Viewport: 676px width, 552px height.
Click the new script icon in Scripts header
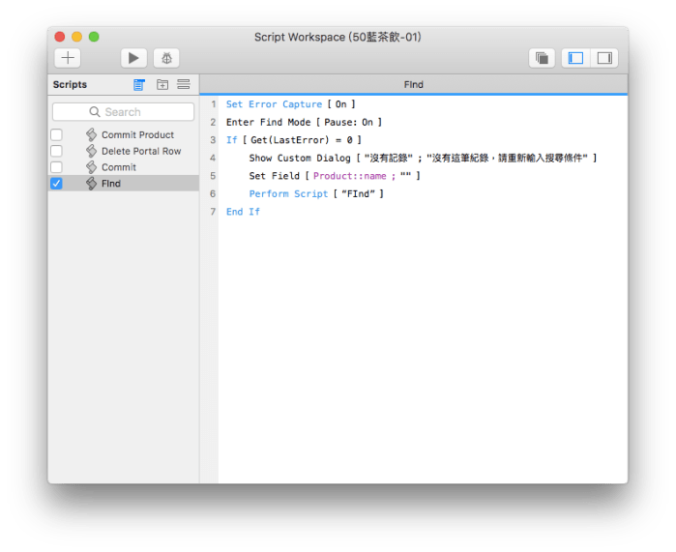pos(139,85)
